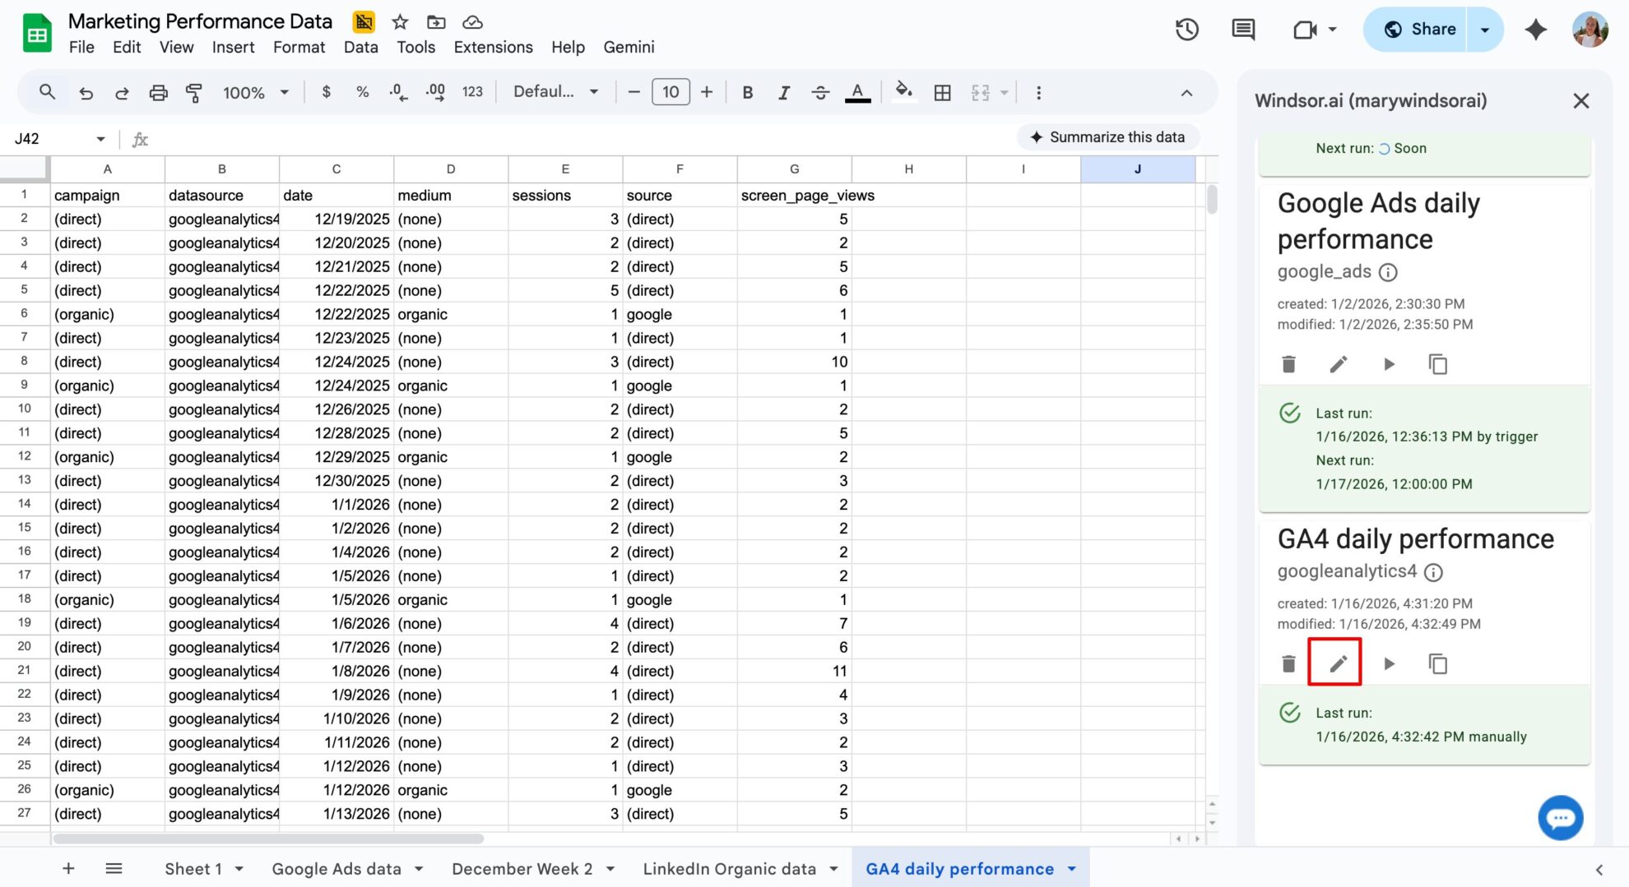The height and width of the screenshot is (887, 1629).
Task: Show info for google_ads connector
Action: (1388, 272)
